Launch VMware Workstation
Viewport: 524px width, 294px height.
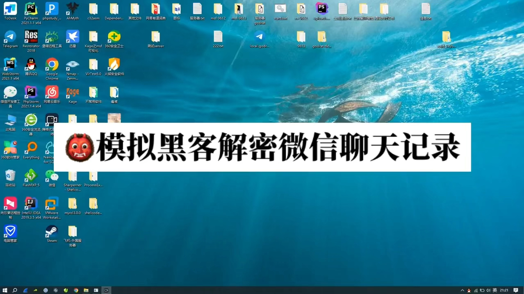pyautogui.click(x=52, y=204)
